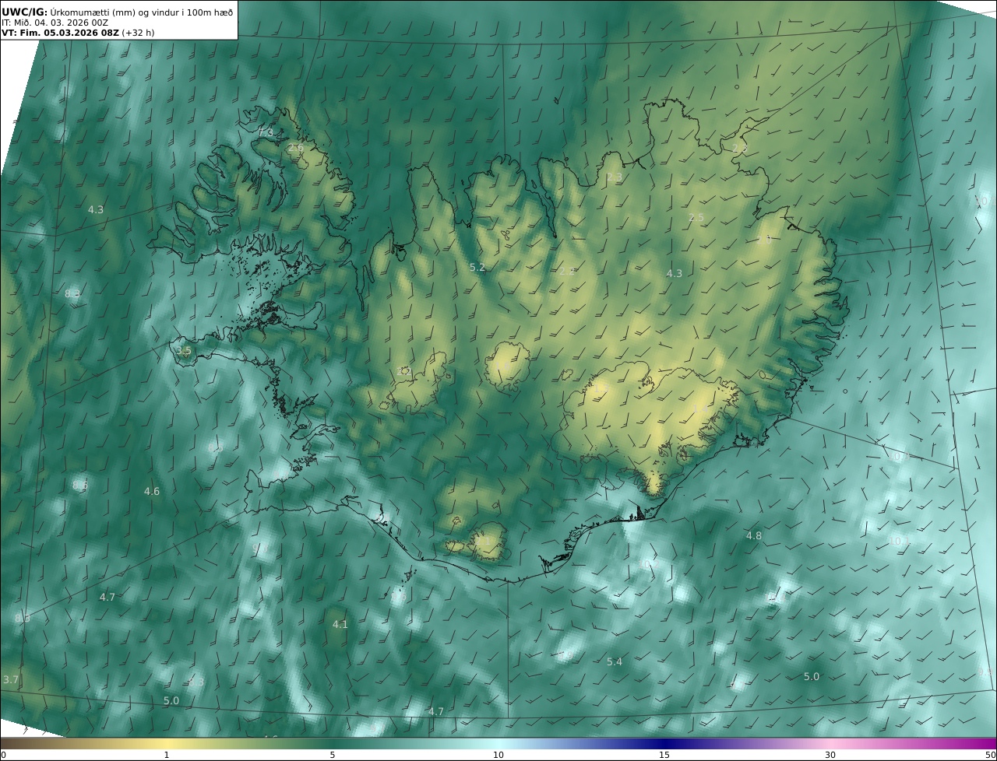The image size is (997, 761).
Task: Select the 4.7 value south of the 4.1 label
Action: tap(436, 711)
